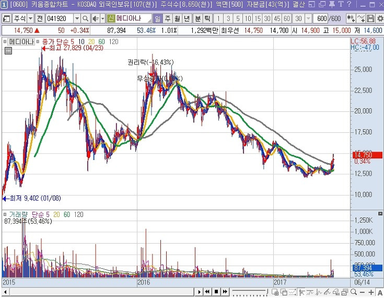The image size is (384, 298).
Task: Click the plus zoom-in icon on bottom bar
Action: pos(371,292)
